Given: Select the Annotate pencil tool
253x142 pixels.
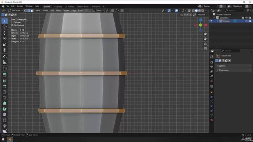Looking at the screenshot, I should tap(4, 56).
